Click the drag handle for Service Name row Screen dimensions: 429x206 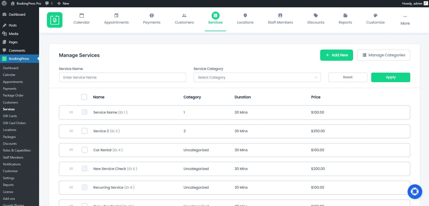point(71,112)
